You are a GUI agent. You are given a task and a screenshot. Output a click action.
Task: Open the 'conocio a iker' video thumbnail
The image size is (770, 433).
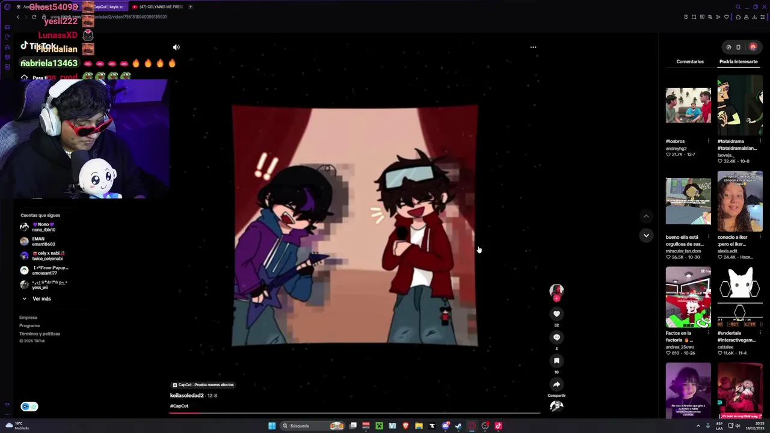click(740, 201)
